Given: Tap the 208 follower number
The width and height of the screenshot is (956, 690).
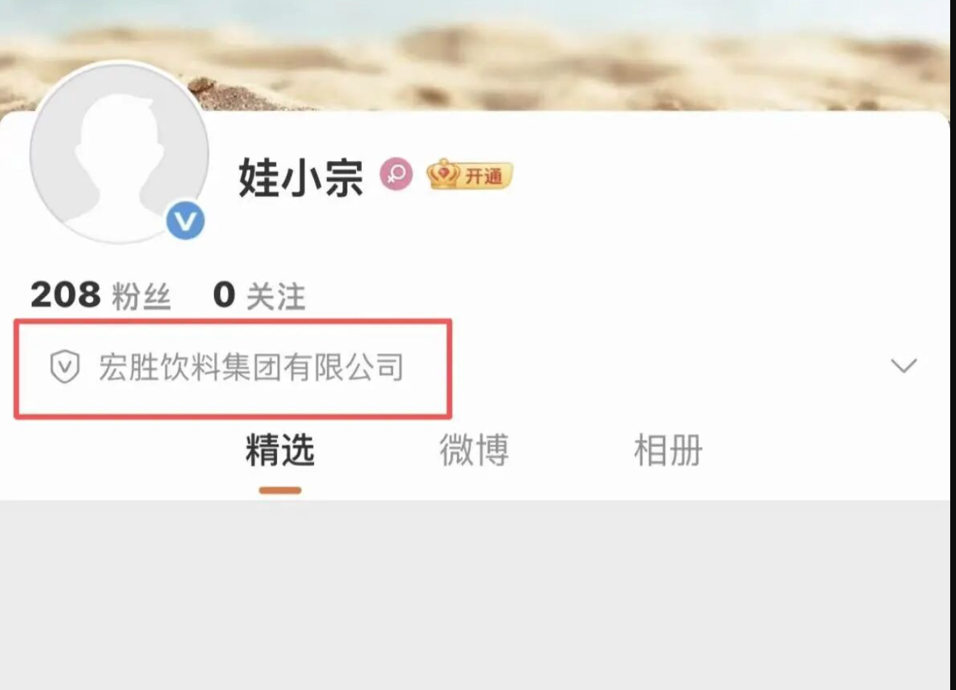Looking at the screenshot, I should point(65,295).
